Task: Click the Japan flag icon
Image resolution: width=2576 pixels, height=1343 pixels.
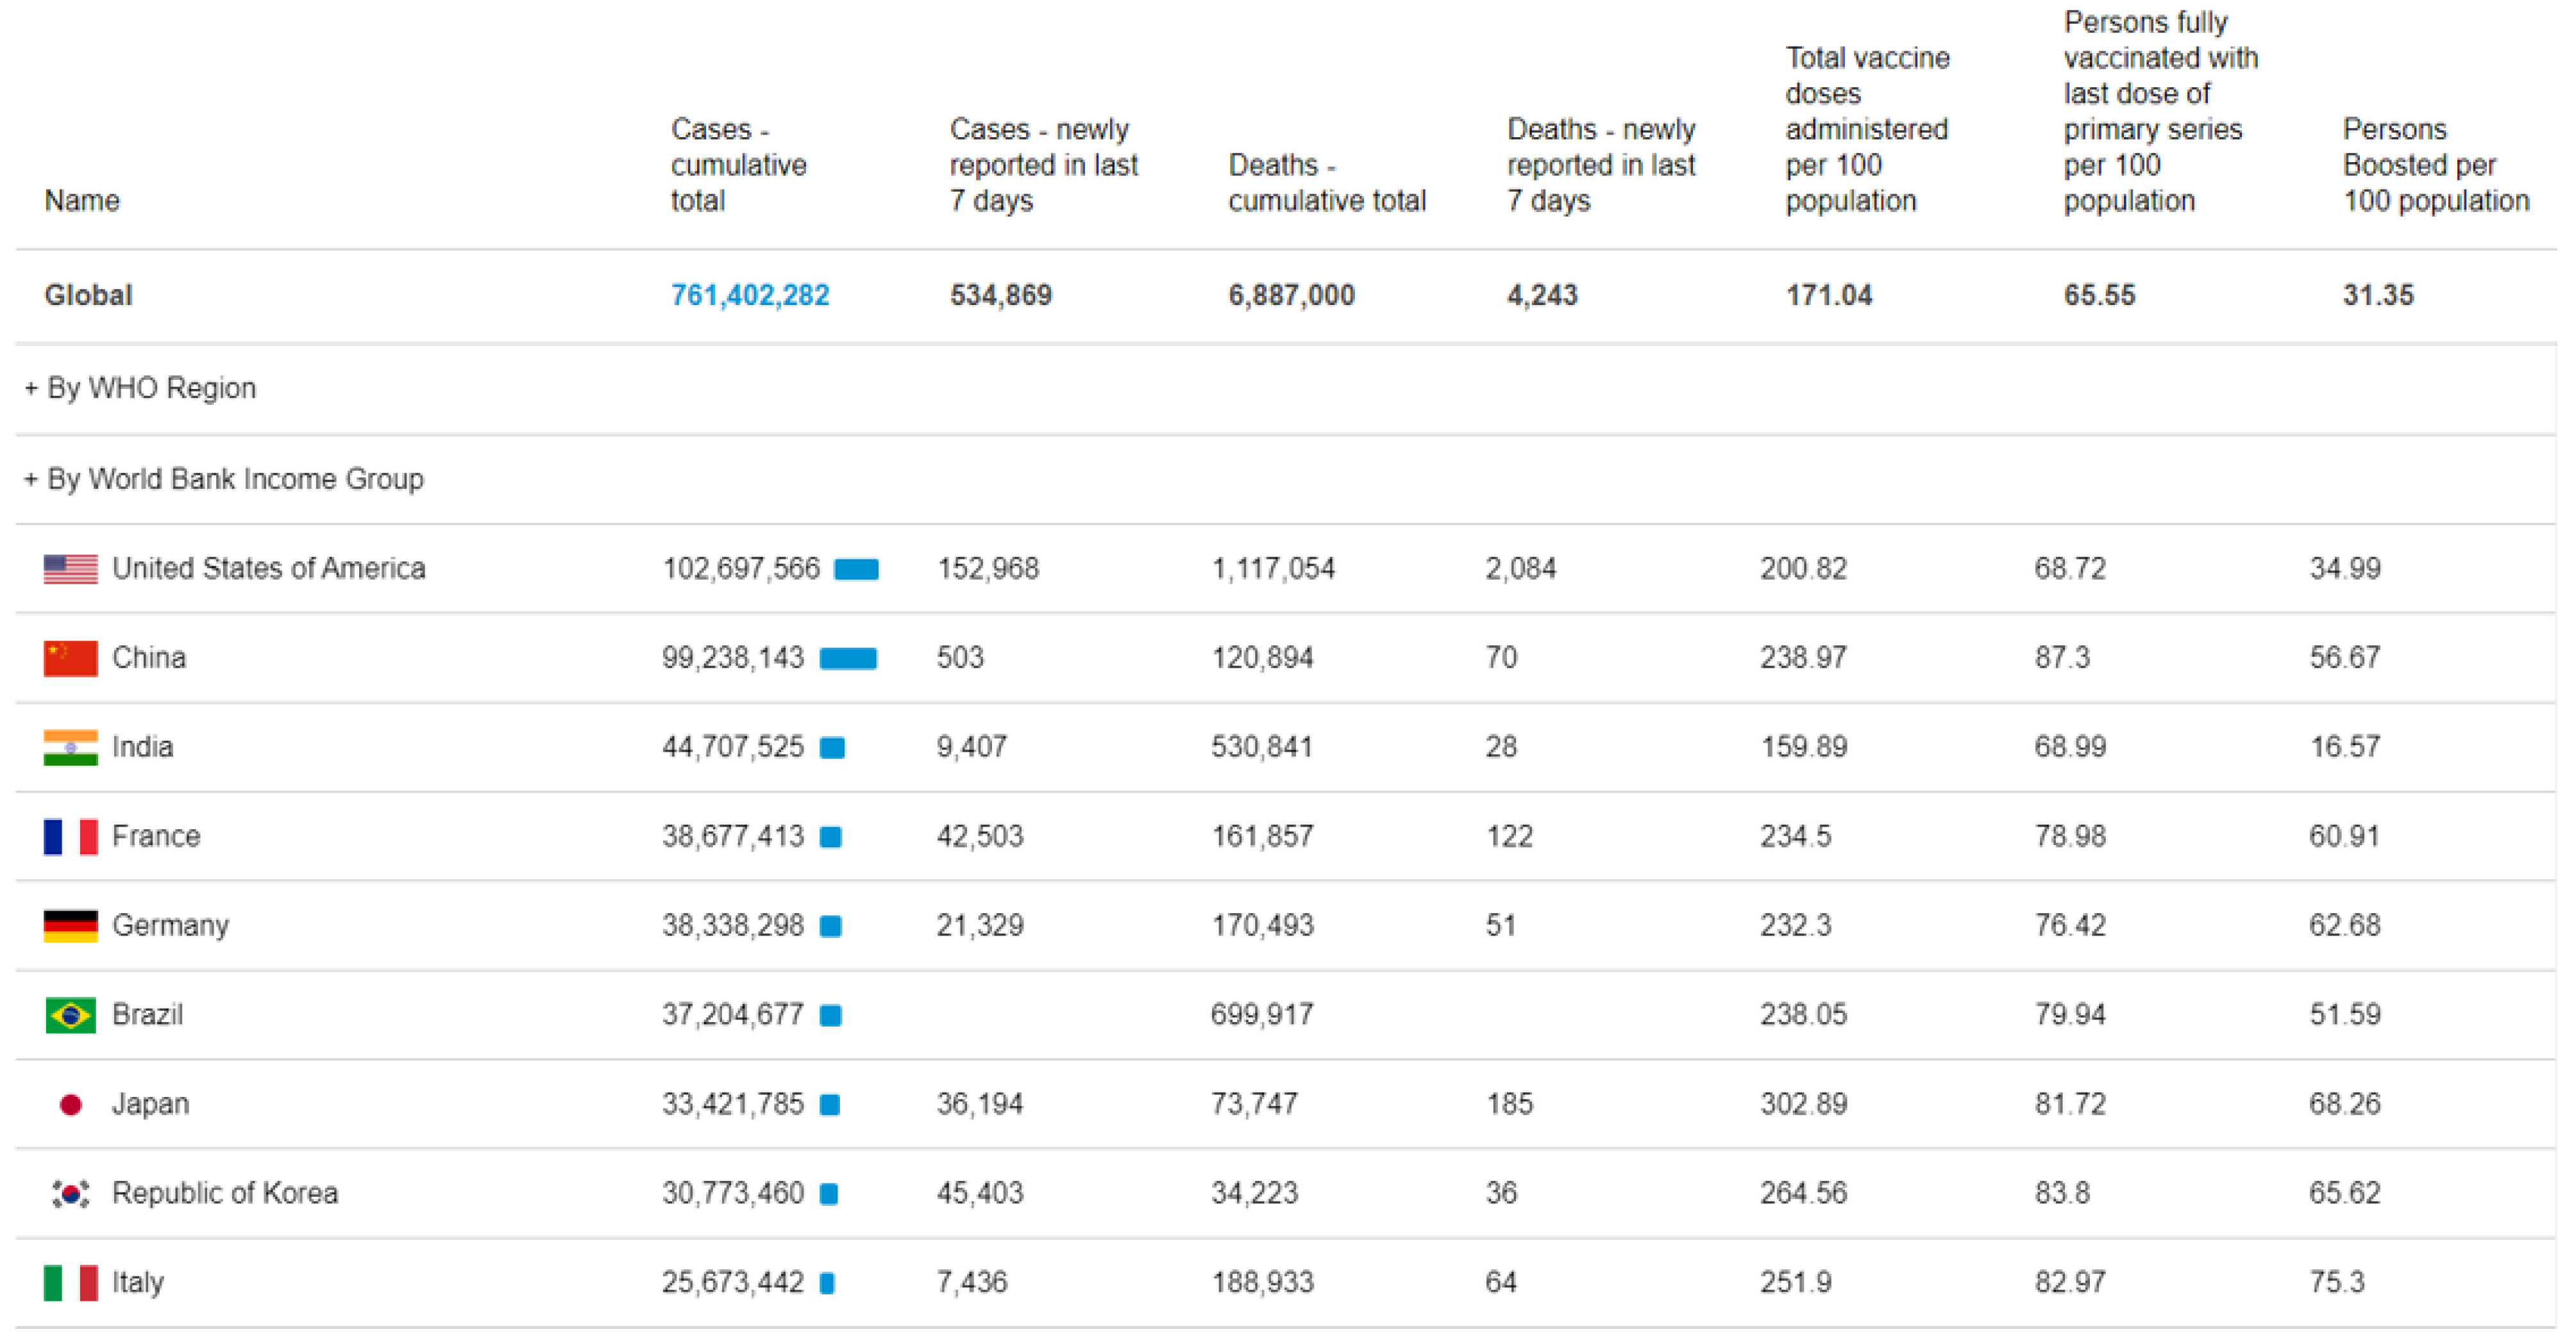Action: click(x=70, y=1104)
